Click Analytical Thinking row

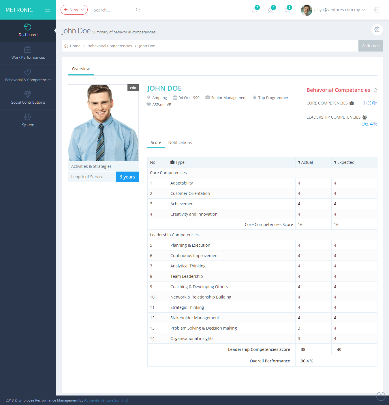[x=262, y=266]
